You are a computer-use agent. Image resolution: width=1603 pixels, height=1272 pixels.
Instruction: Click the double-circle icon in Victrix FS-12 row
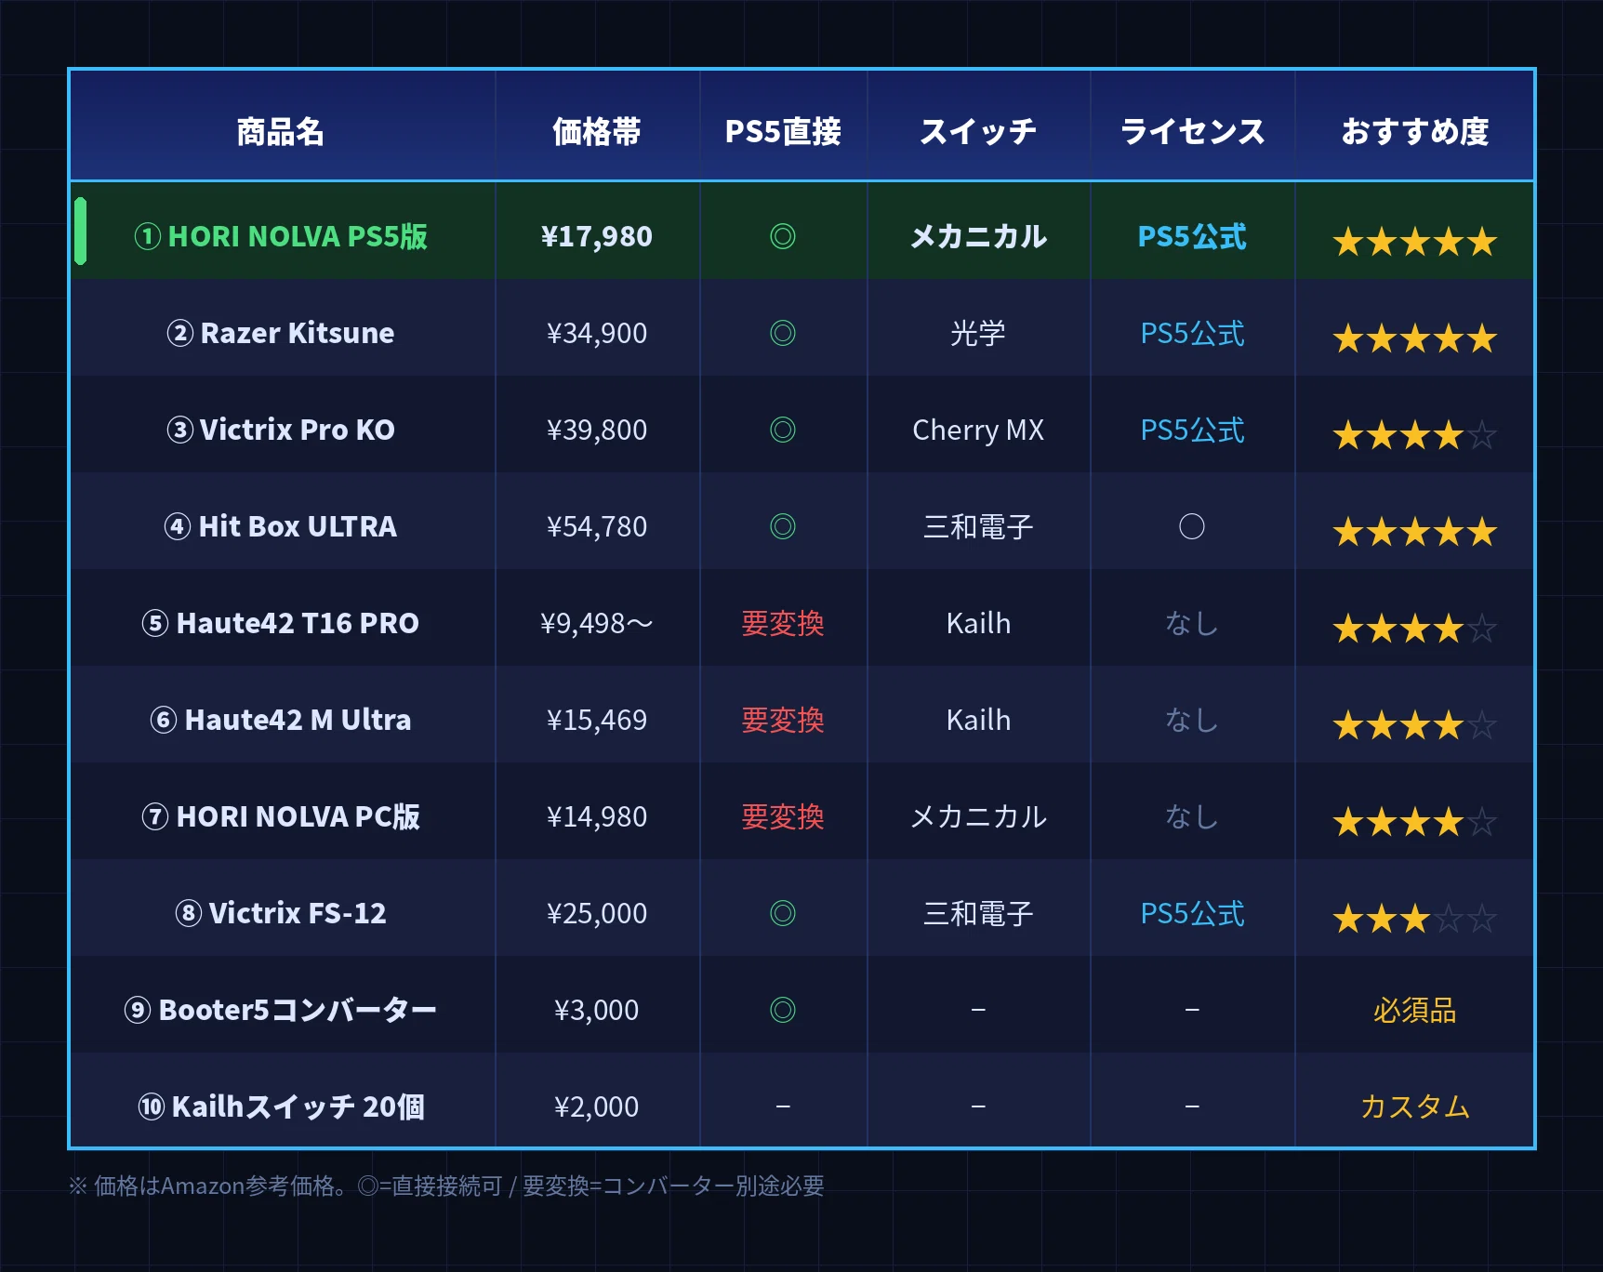(x=783, y=913)
